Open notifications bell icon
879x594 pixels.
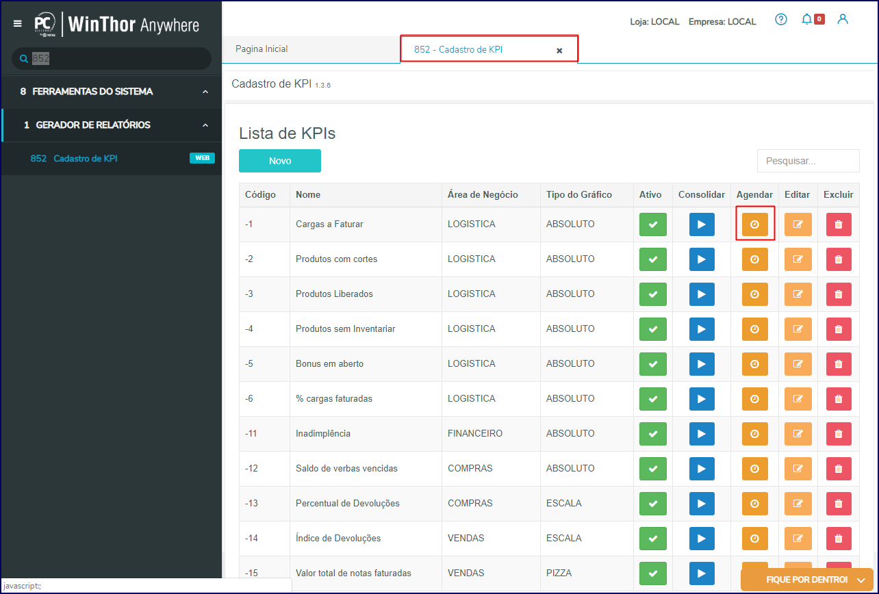pyautogui.click(x=806, y=19)
